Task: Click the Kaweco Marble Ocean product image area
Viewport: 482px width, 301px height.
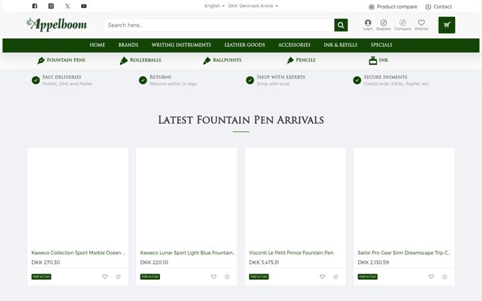Action: (78, 197)
